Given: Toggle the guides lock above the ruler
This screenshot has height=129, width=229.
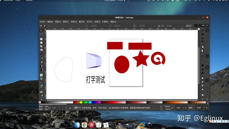Looking at the screenshot, I should (x=45, y=29).
